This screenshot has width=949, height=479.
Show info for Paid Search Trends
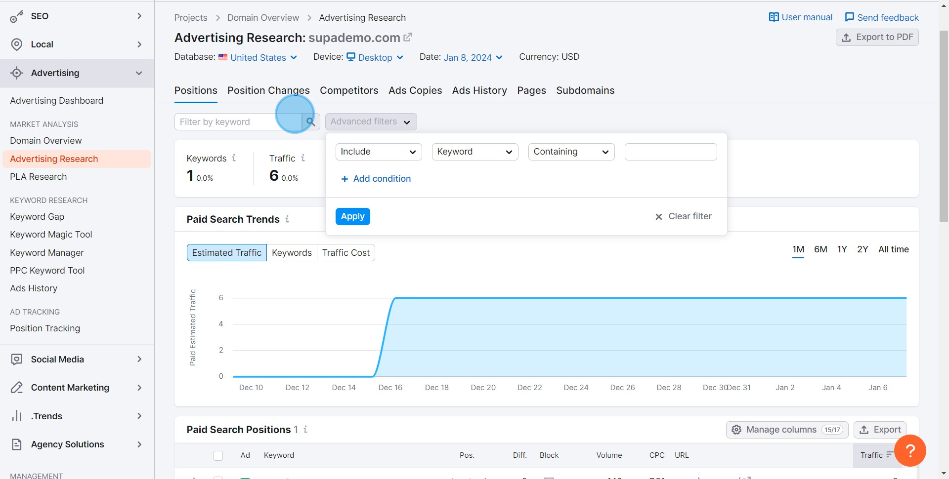(287, 219)
